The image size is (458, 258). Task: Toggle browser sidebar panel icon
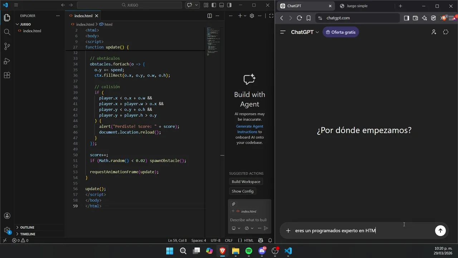tap(406, 18)
